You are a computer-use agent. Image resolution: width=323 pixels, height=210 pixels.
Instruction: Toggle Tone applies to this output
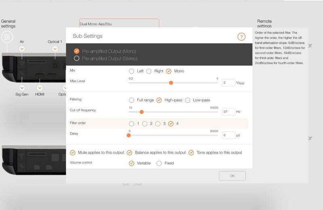(191, 153)
